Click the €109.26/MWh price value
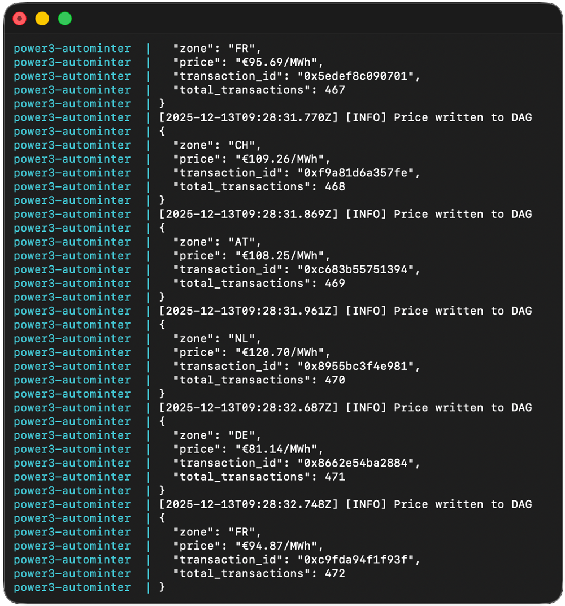 280,159
